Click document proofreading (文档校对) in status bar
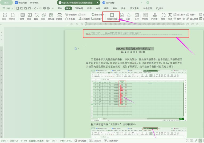This screenshot has width=204, height=143. click(x=95, y=141)
